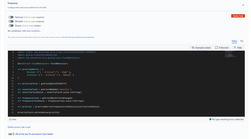Click the Delete server-side script link
The width and height of the screenshot is (251, 139).
click(x=19, y=127)
